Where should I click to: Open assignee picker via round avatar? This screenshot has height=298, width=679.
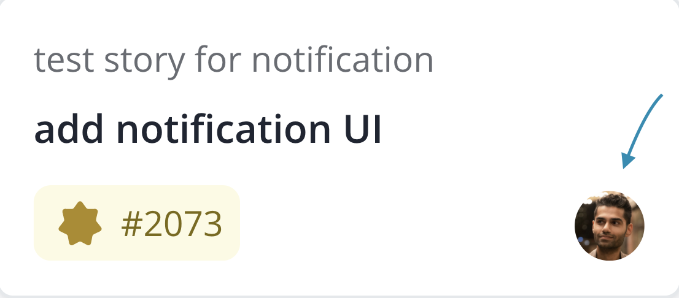coord(609,226)
